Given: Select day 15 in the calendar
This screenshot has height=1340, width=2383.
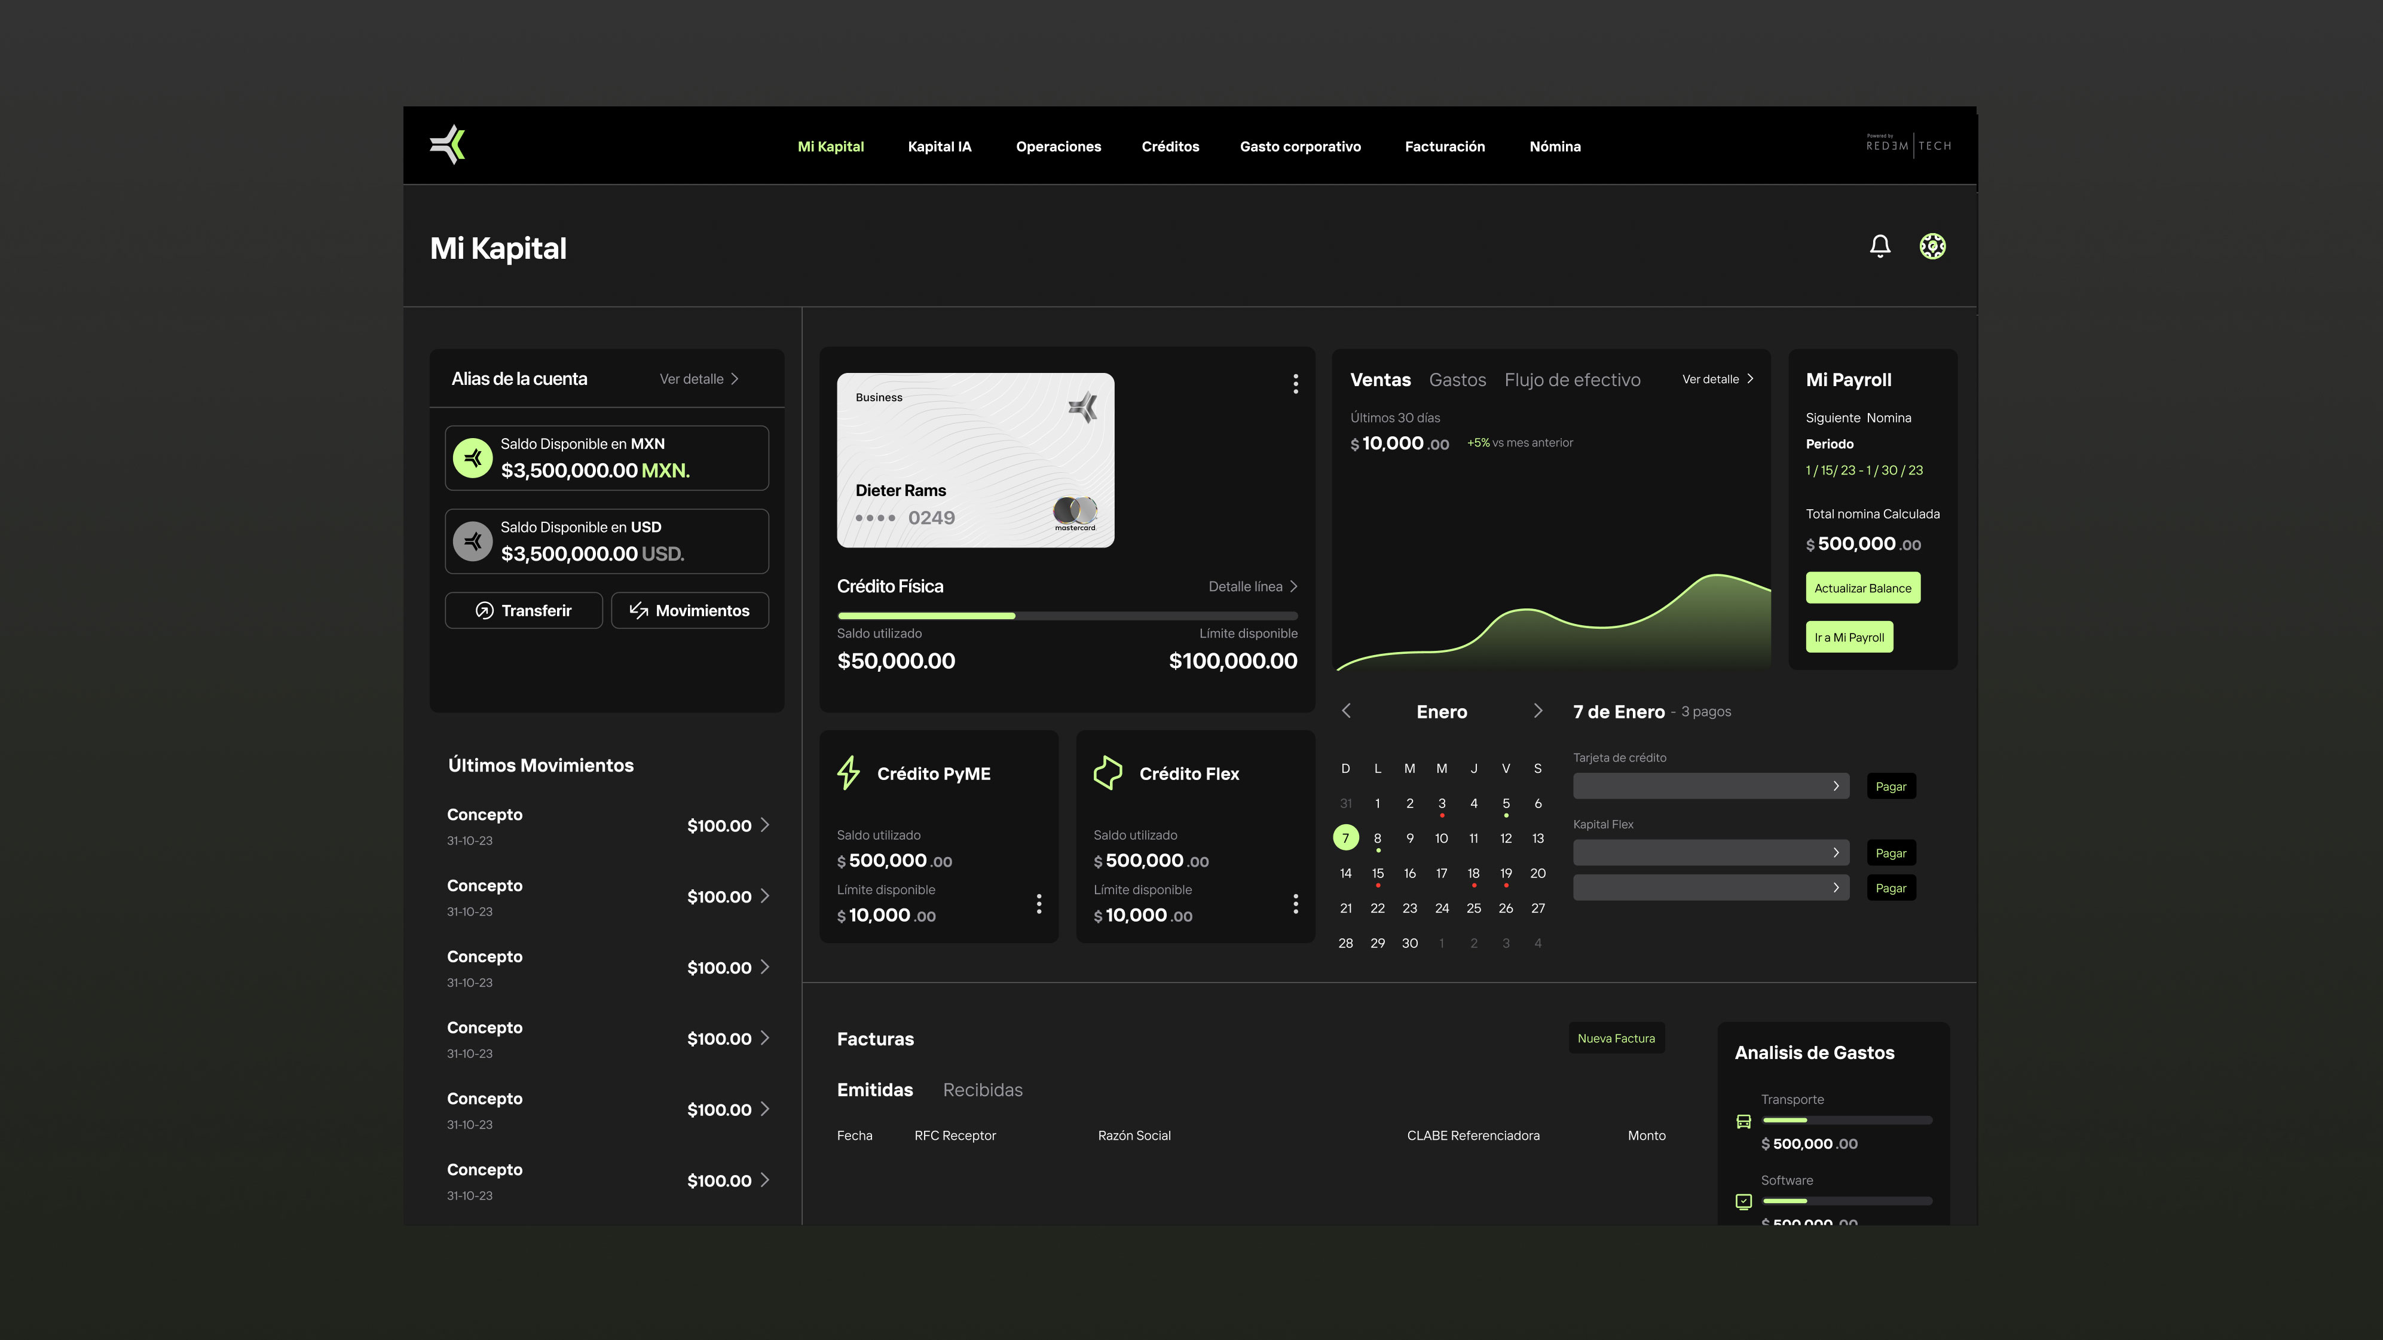Looking at the screenshot, I should coord(1378,873).
